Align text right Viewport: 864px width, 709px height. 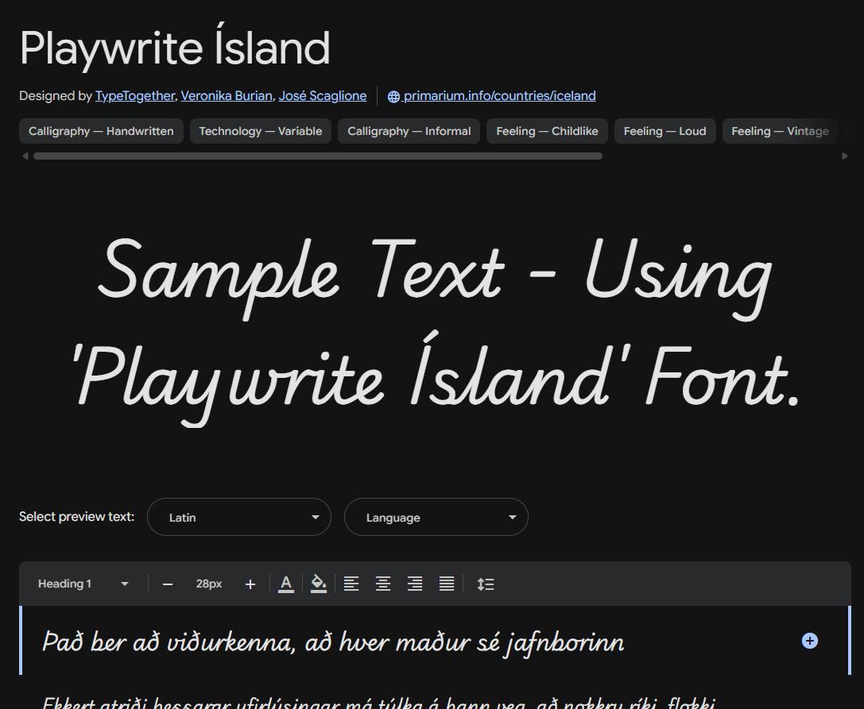[x=415, y=584]
